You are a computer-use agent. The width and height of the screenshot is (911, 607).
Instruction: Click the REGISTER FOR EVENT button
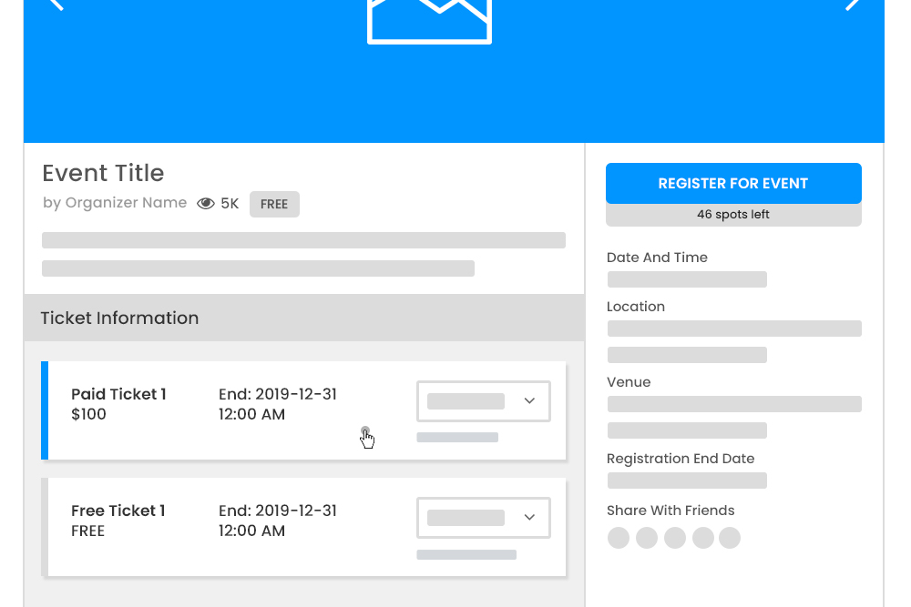click(x=733, y=183)
